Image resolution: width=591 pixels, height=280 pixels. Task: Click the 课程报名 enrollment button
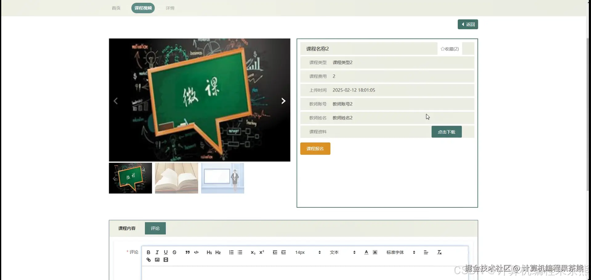(x=315, y=148)
